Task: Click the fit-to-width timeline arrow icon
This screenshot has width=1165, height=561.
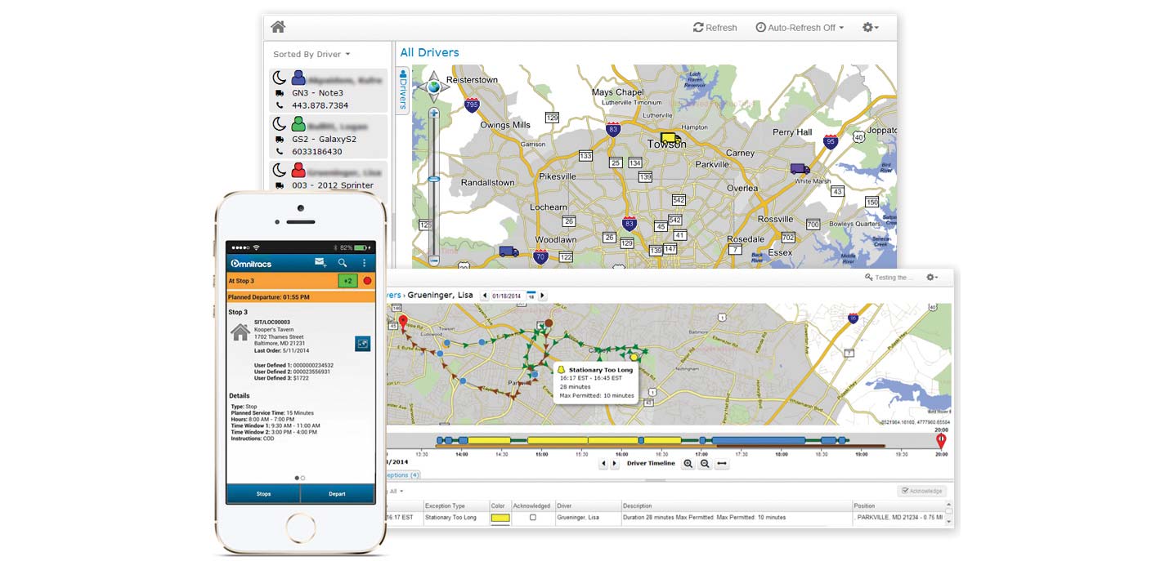Action: click(722, 464)
